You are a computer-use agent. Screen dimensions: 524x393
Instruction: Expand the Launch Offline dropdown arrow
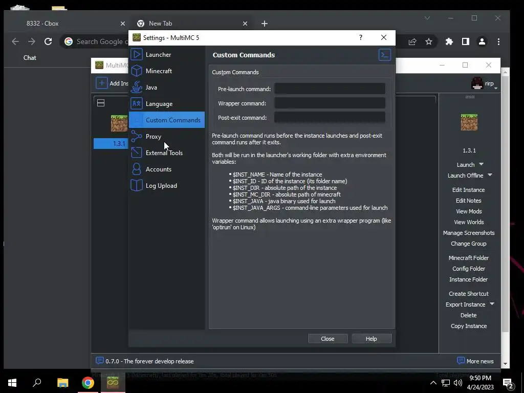pos(490,175)
